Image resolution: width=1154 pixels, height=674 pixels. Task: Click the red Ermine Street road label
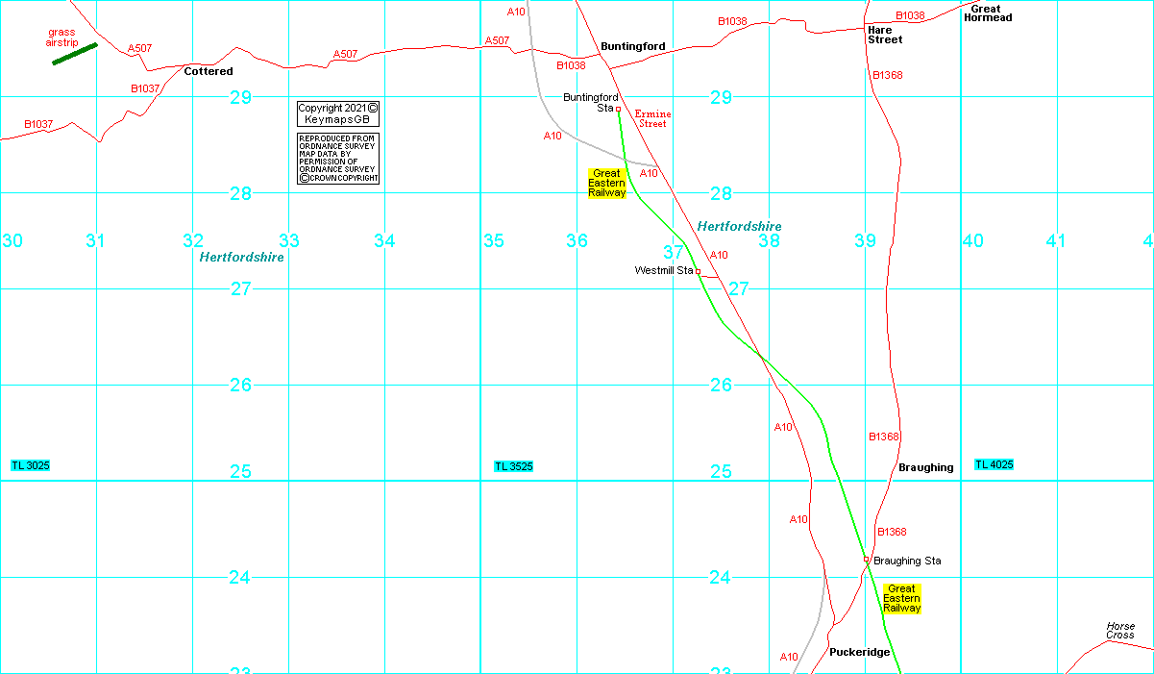[x=651, y=118]
